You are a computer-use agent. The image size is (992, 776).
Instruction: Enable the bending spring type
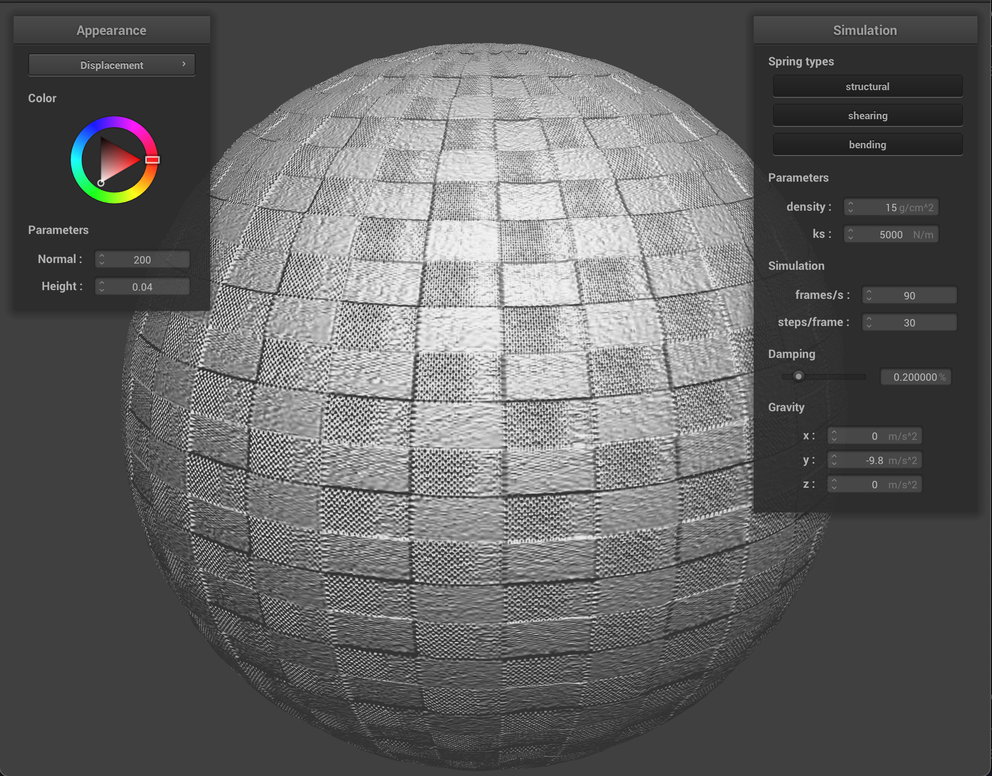[x=868, y=144]
